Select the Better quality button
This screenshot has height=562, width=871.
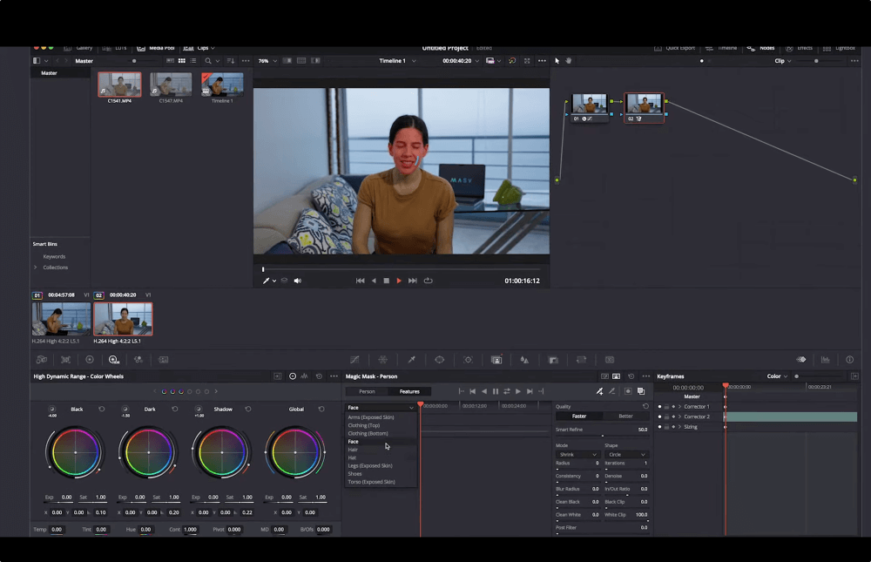coord(625,416)
